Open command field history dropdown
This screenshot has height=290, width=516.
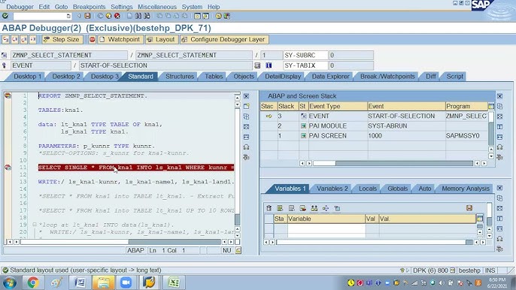pos(68,16)
